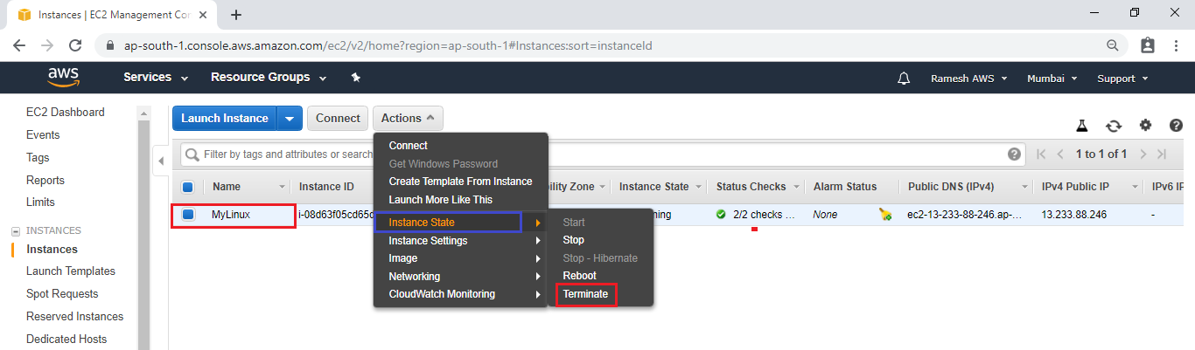1195x350 pixels.
Task: Toggle the select-all header checkbox
Action: click(187, 187)
